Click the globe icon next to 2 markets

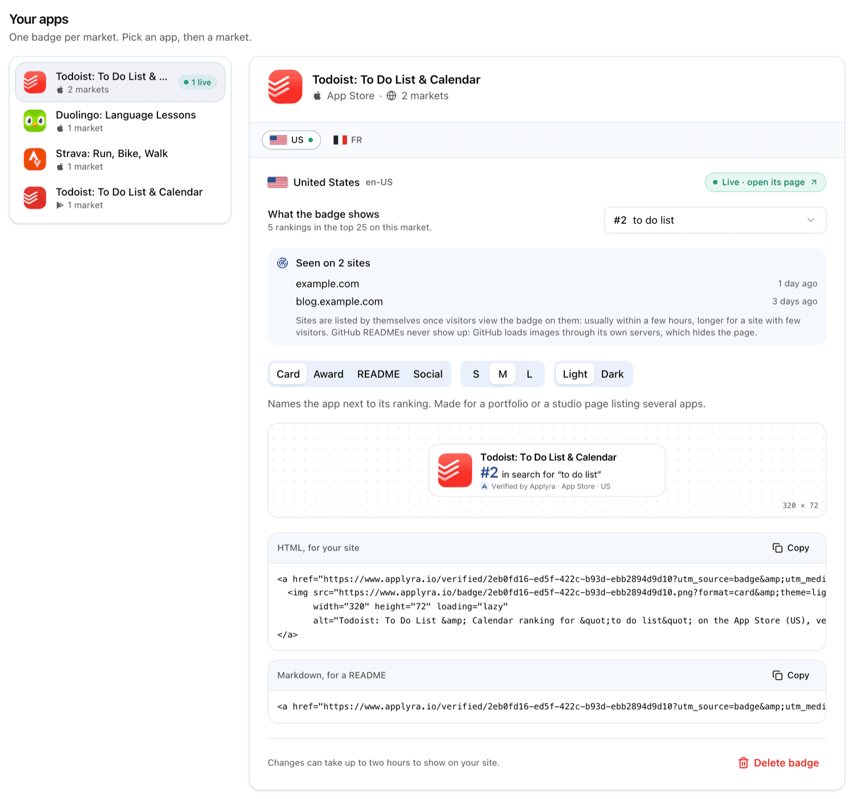pyautogui.click(x=392, y=96)
